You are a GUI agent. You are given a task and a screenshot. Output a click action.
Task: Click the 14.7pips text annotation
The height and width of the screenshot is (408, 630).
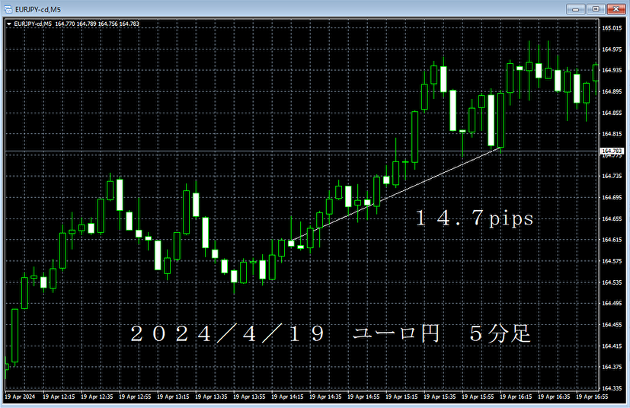475,218
